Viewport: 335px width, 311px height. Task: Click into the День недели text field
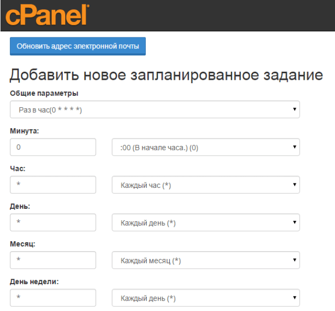click(53, 298)
